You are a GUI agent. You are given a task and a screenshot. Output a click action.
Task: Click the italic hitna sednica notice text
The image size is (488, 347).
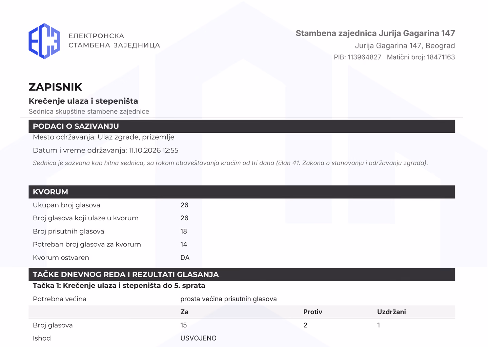click(230, 163)
